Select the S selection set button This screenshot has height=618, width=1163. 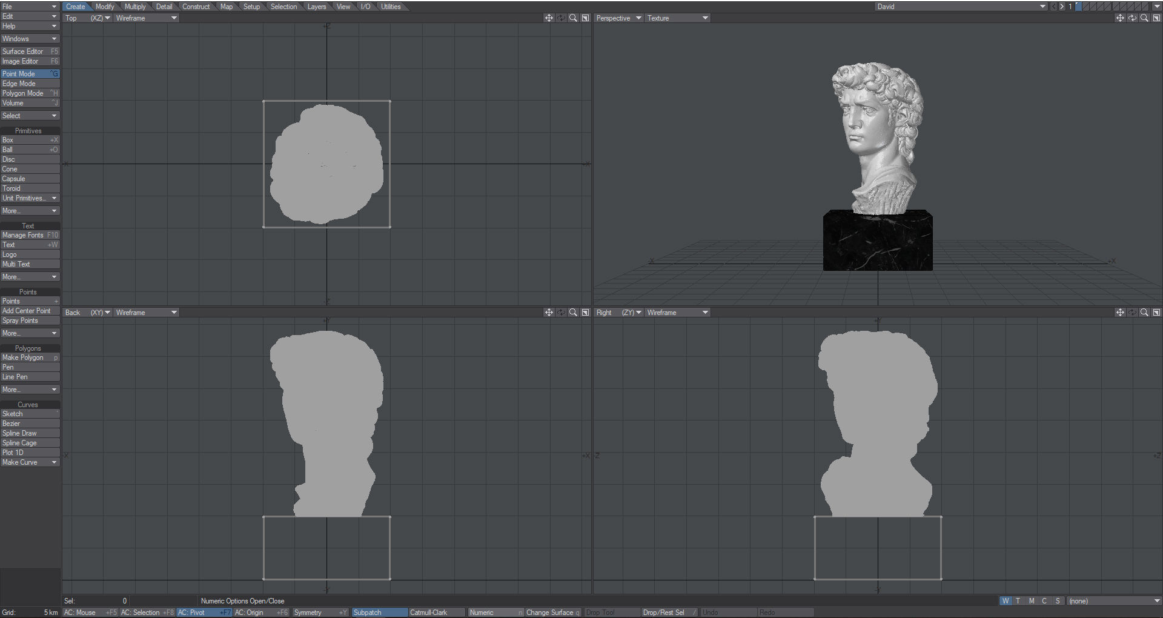[1058, 601]
